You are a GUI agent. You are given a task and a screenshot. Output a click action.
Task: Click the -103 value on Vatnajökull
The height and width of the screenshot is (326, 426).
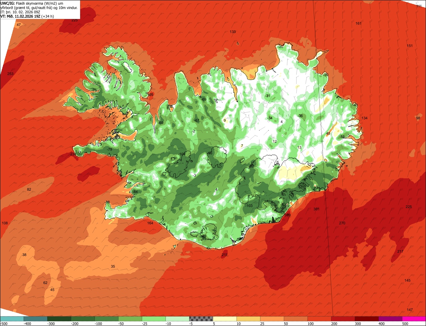(249, 206)
